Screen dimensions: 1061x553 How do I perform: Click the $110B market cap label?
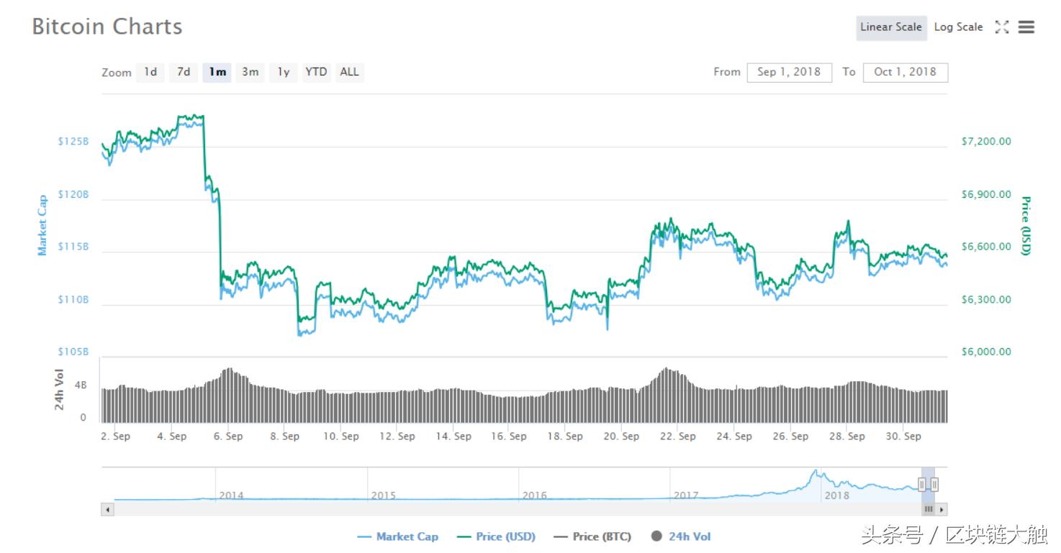coord(73,300)
